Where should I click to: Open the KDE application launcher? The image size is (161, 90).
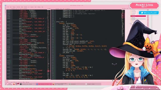tap(6, 84)
